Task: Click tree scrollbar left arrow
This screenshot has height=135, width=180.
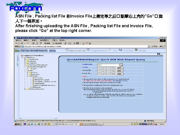Action: tap(21, 118)
